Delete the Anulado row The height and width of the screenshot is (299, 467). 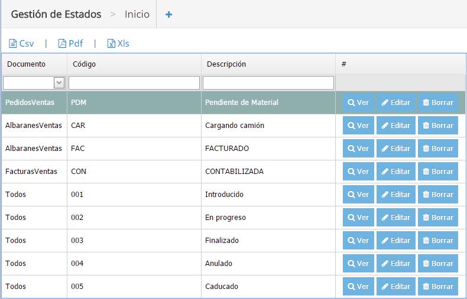[438, 264]
